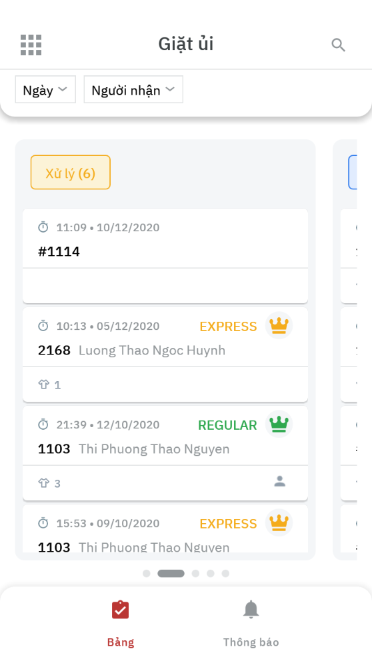Click the assignee person icon on order 1103
Screen dimensions: 372x661
[279, 481]
